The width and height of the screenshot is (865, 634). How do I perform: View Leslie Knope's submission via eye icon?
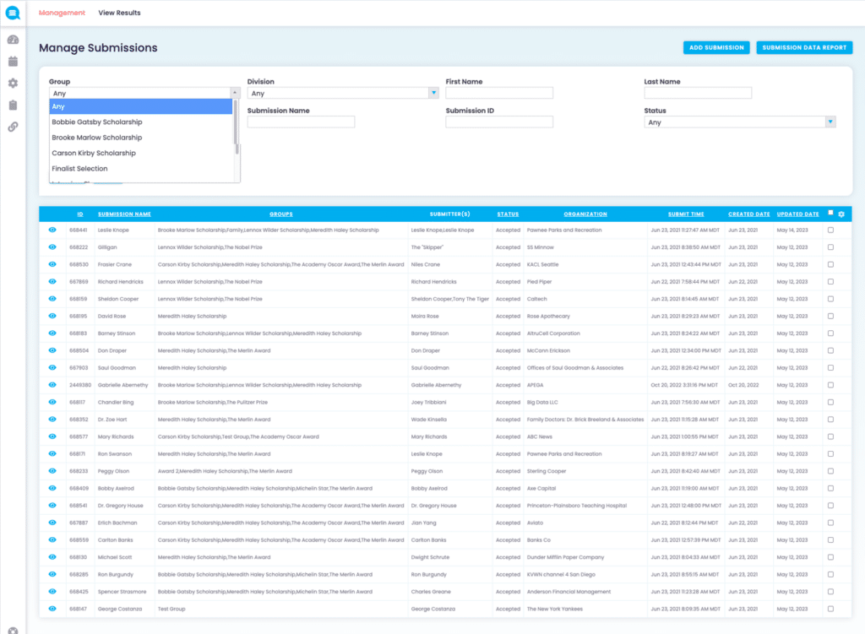pyautogui.click(x=52, y=230)
